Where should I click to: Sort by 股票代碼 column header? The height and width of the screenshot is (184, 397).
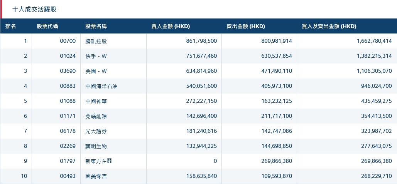tap(47, 27)
